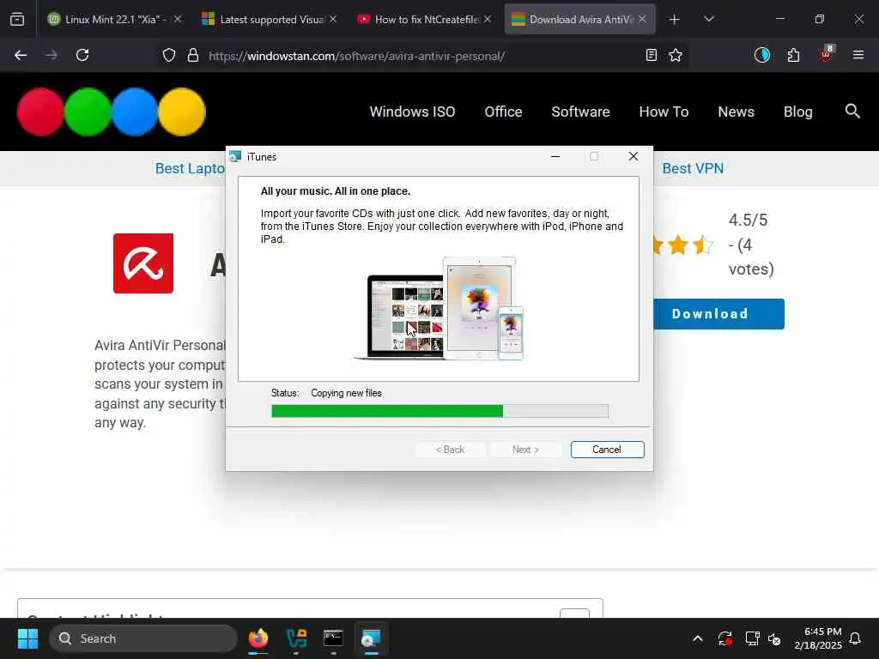
Task: Click the taskbar Search box
Action: tap(143, 638)
